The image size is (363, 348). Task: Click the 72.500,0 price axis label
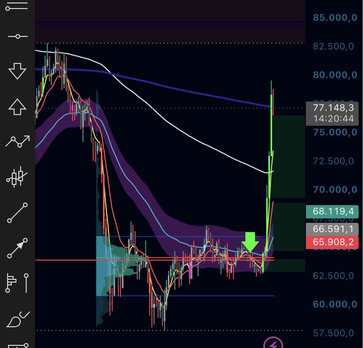click(333, 161)
